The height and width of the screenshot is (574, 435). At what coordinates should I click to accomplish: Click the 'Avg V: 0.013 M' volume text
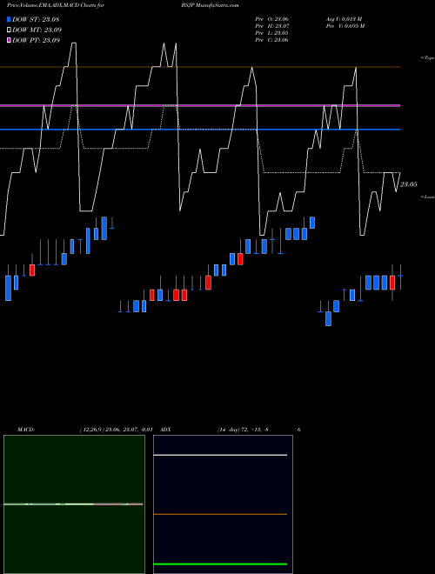pyautogui.click(x=344, y=19)
